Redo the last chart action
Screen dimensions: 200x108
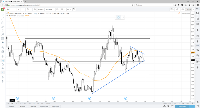pos(71,9)
